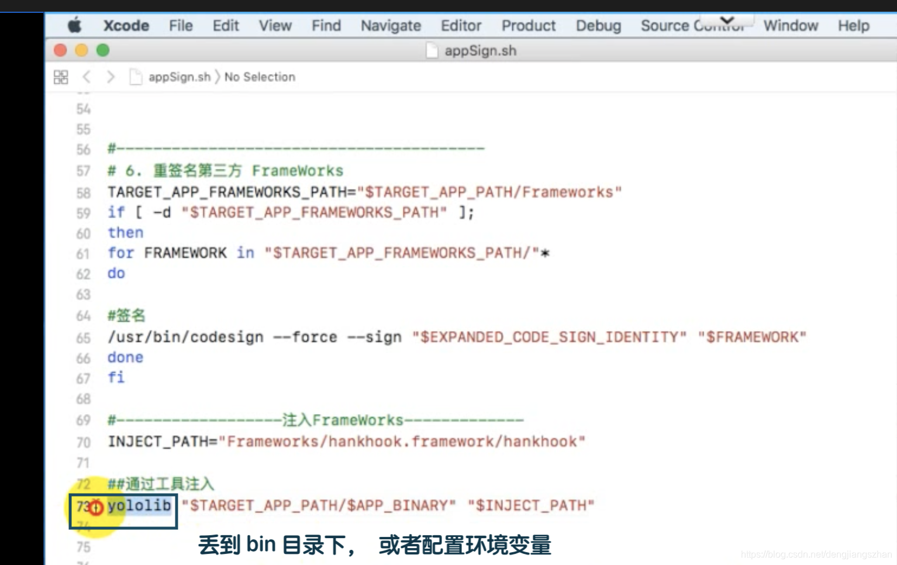Open the File menu
Image resolution: width=897 pixels, height=565 pixels.
181,26
